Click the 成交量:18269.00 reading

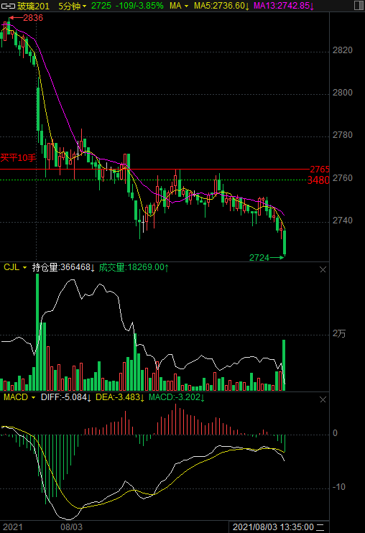pos(134,267)
